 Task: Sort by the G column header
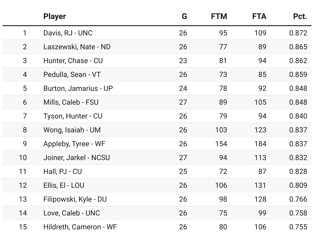point(184,16)
